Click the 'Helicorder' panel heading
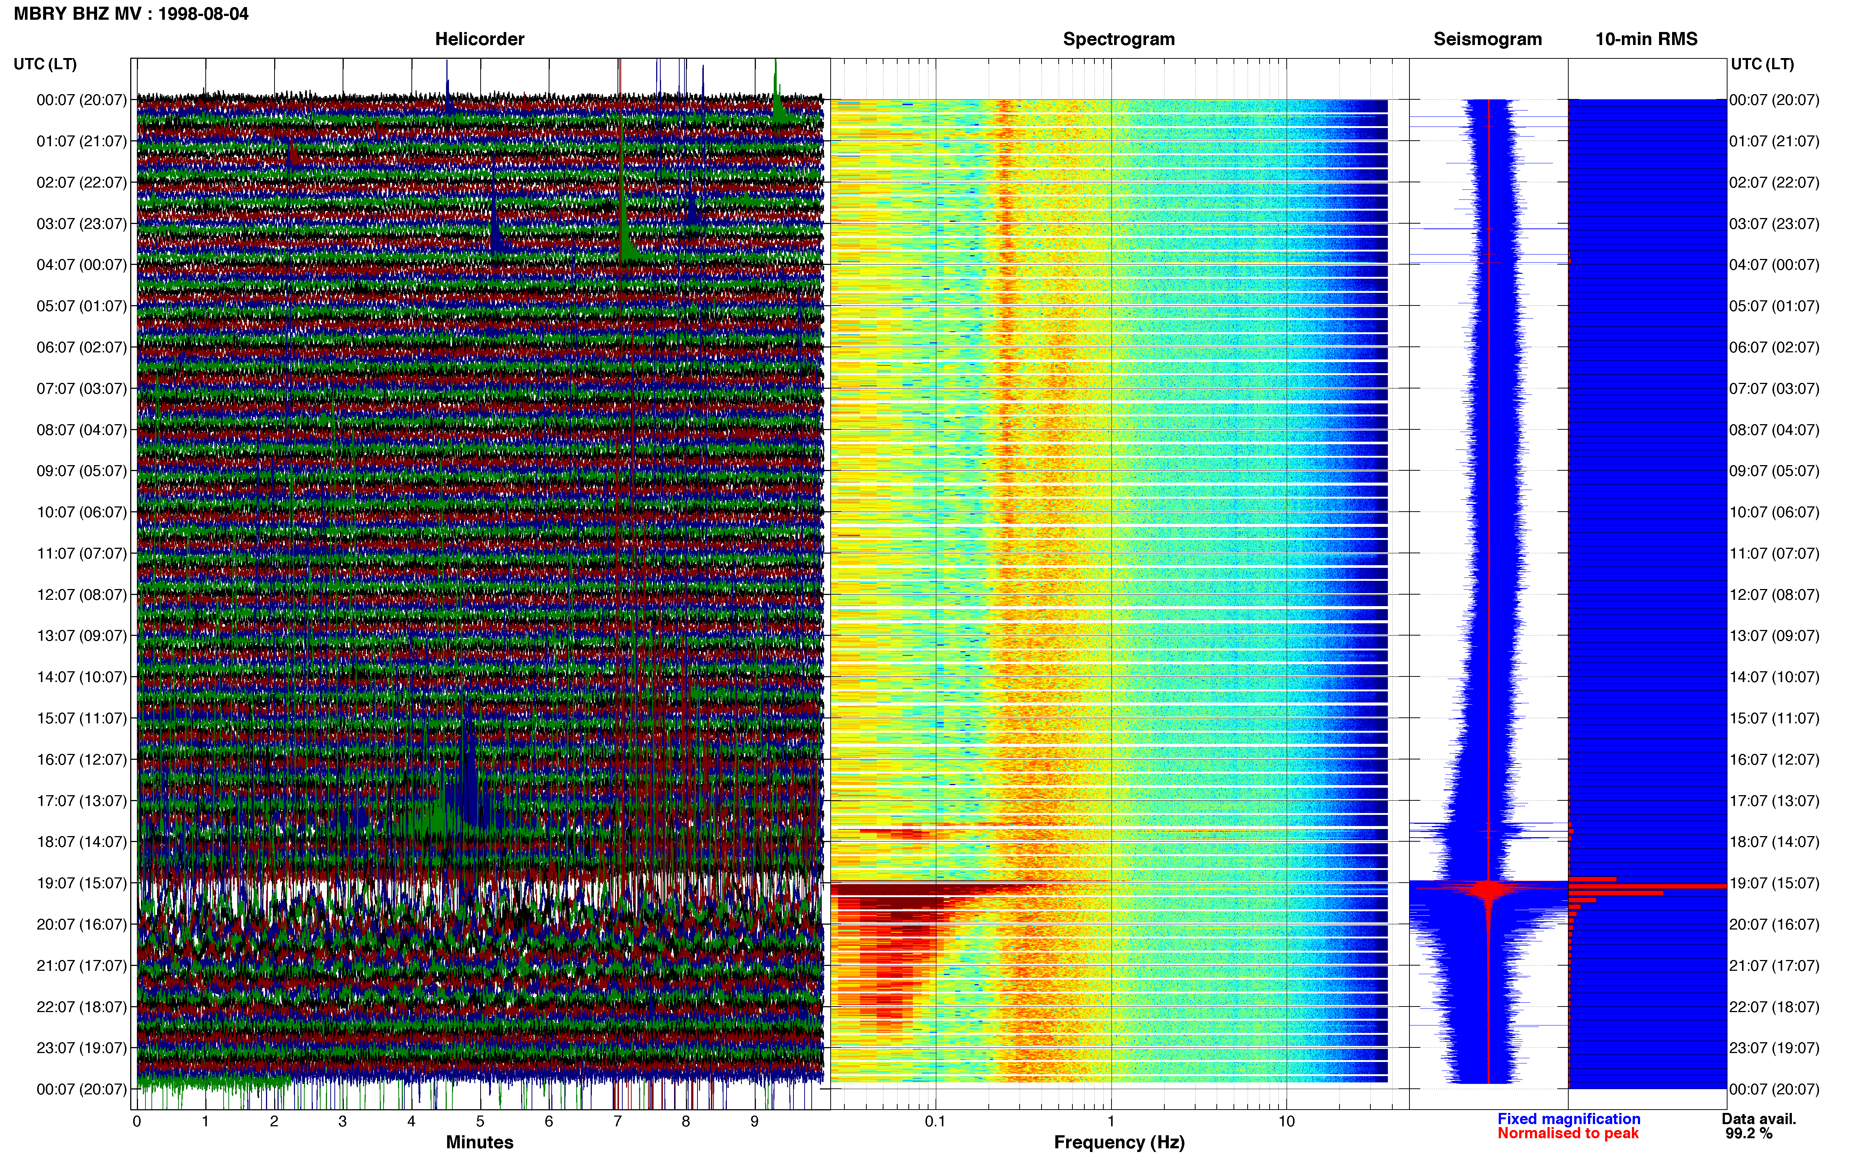This screenshot has width=1867, height=1168. (479, 39)
